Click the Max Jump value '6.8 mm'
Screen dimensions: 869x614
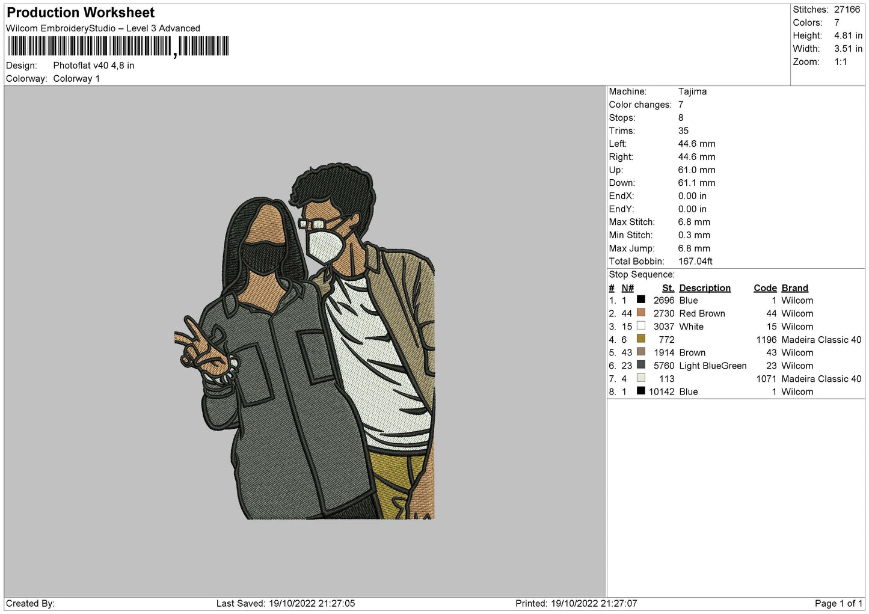coord(694,248)
